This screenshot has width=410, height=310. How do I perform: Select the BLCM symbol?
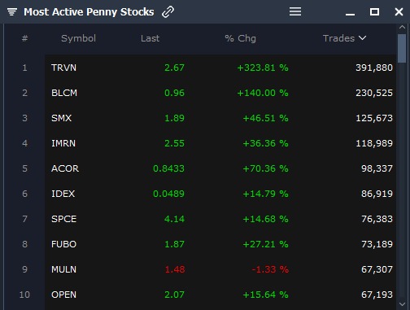(64, 93)
